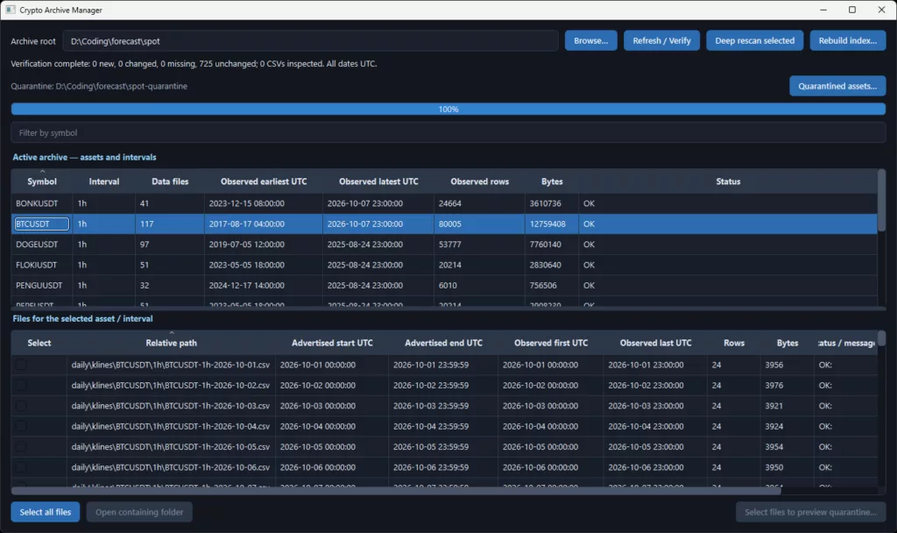Image resolution: width=897 pixels, height=533 pixels.
Task: Enable the checkbox for BTCUSDT-1h-2026-10-06.csv
Action: pyautogui.click(x=21, y=467)
